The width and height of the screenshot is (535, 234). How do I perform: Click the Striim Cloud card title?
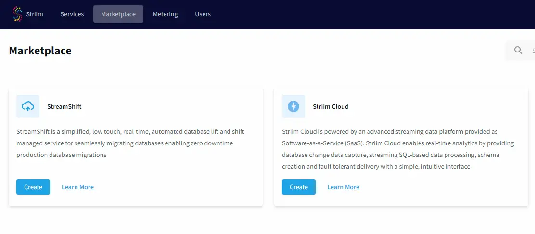(x=331, y=106)
